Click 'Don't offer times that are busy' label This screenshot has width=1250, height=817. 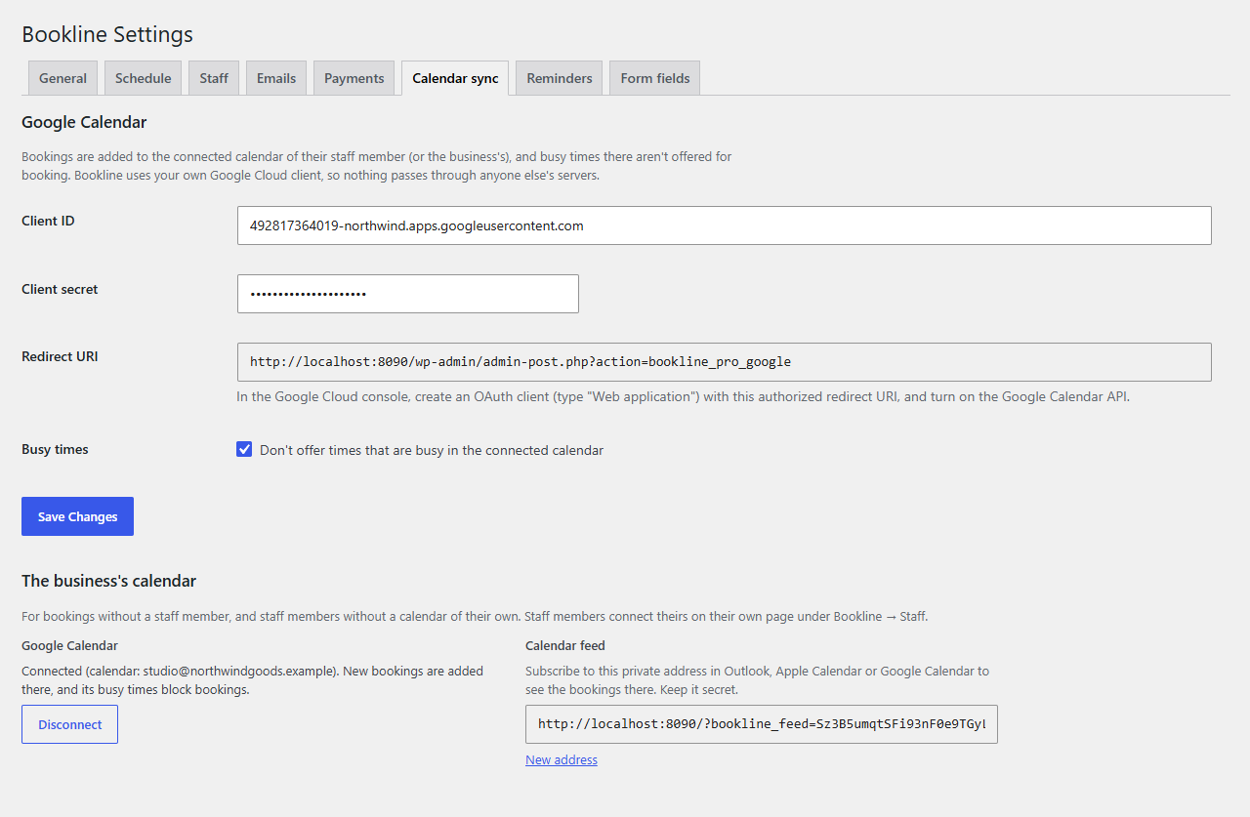coord(432,450)
